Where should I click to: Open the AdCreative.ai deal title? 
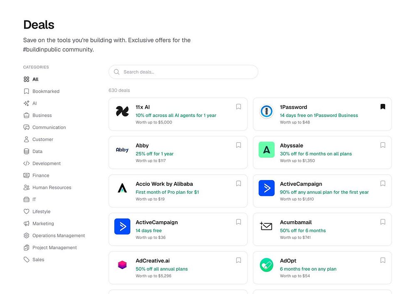click(x=153, y=261)
